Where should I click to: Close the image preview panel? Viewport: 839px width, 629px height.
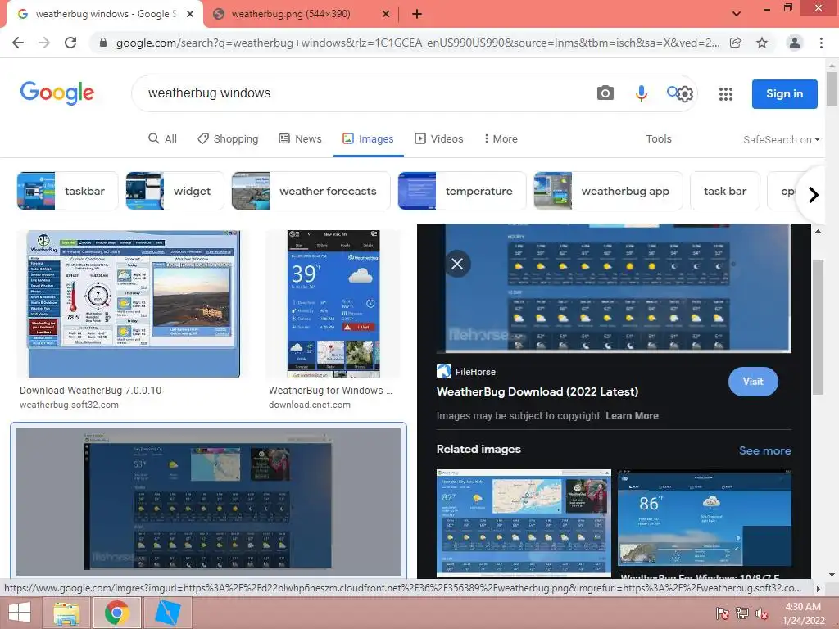point(457,264)
